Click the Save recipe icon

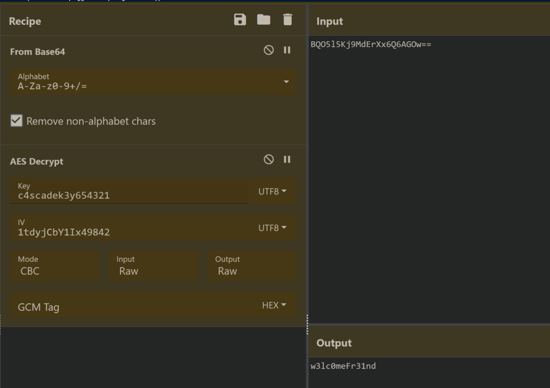click(240, 20)
